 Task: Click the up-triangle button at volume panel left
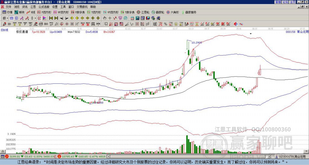point(3,151)
